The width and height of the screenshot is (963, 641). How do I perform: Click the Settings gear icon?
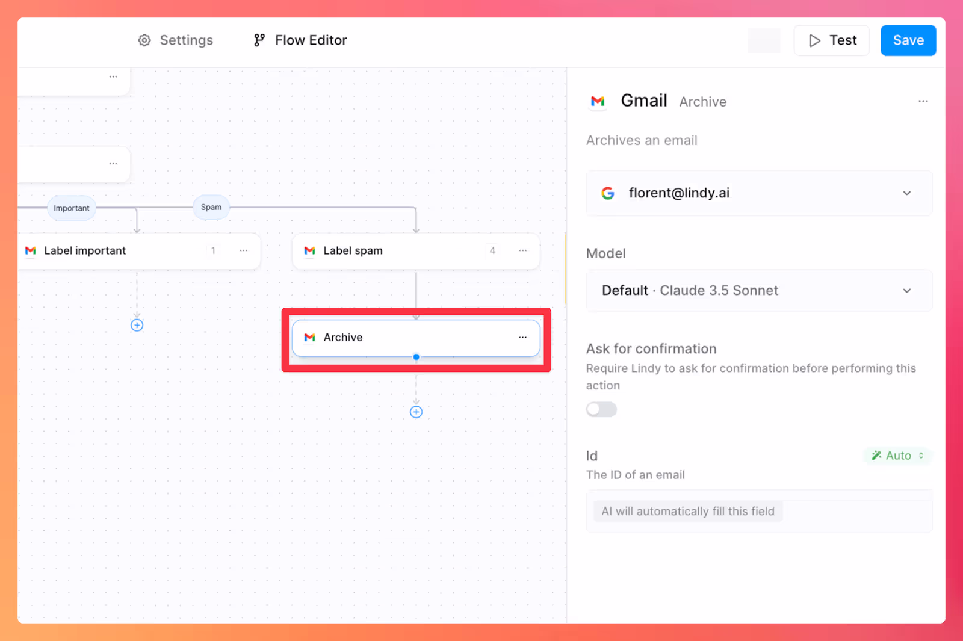(144, 40)
